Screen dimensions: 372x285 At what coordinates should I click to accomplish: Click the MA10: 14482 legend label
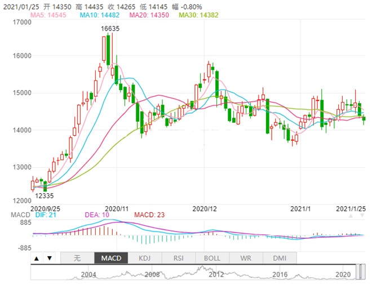(100, 15)
